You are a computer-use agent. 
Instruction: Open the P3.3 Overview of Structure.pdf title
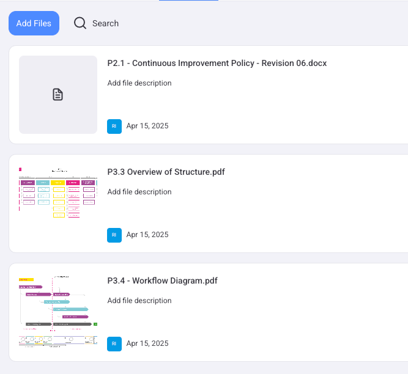coord(166,172)
